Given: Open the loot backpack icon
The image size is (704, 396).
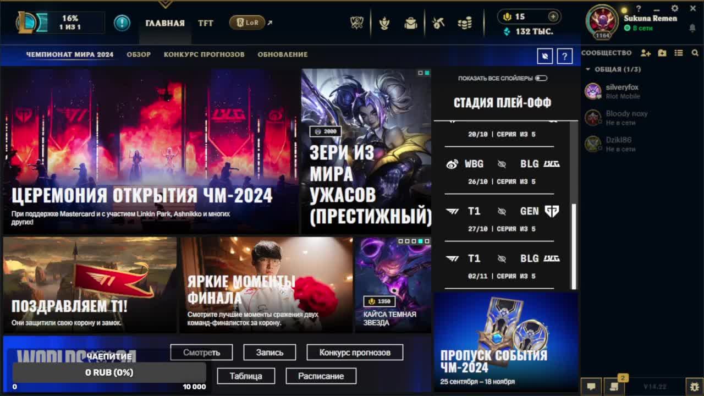Looking at the screenshot, I should coord(411,23).
